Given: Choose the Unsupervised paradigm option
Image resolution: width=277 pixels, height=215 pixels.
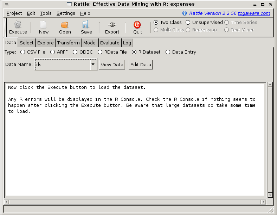Looking at the screenshot, I should pos(188,22).
